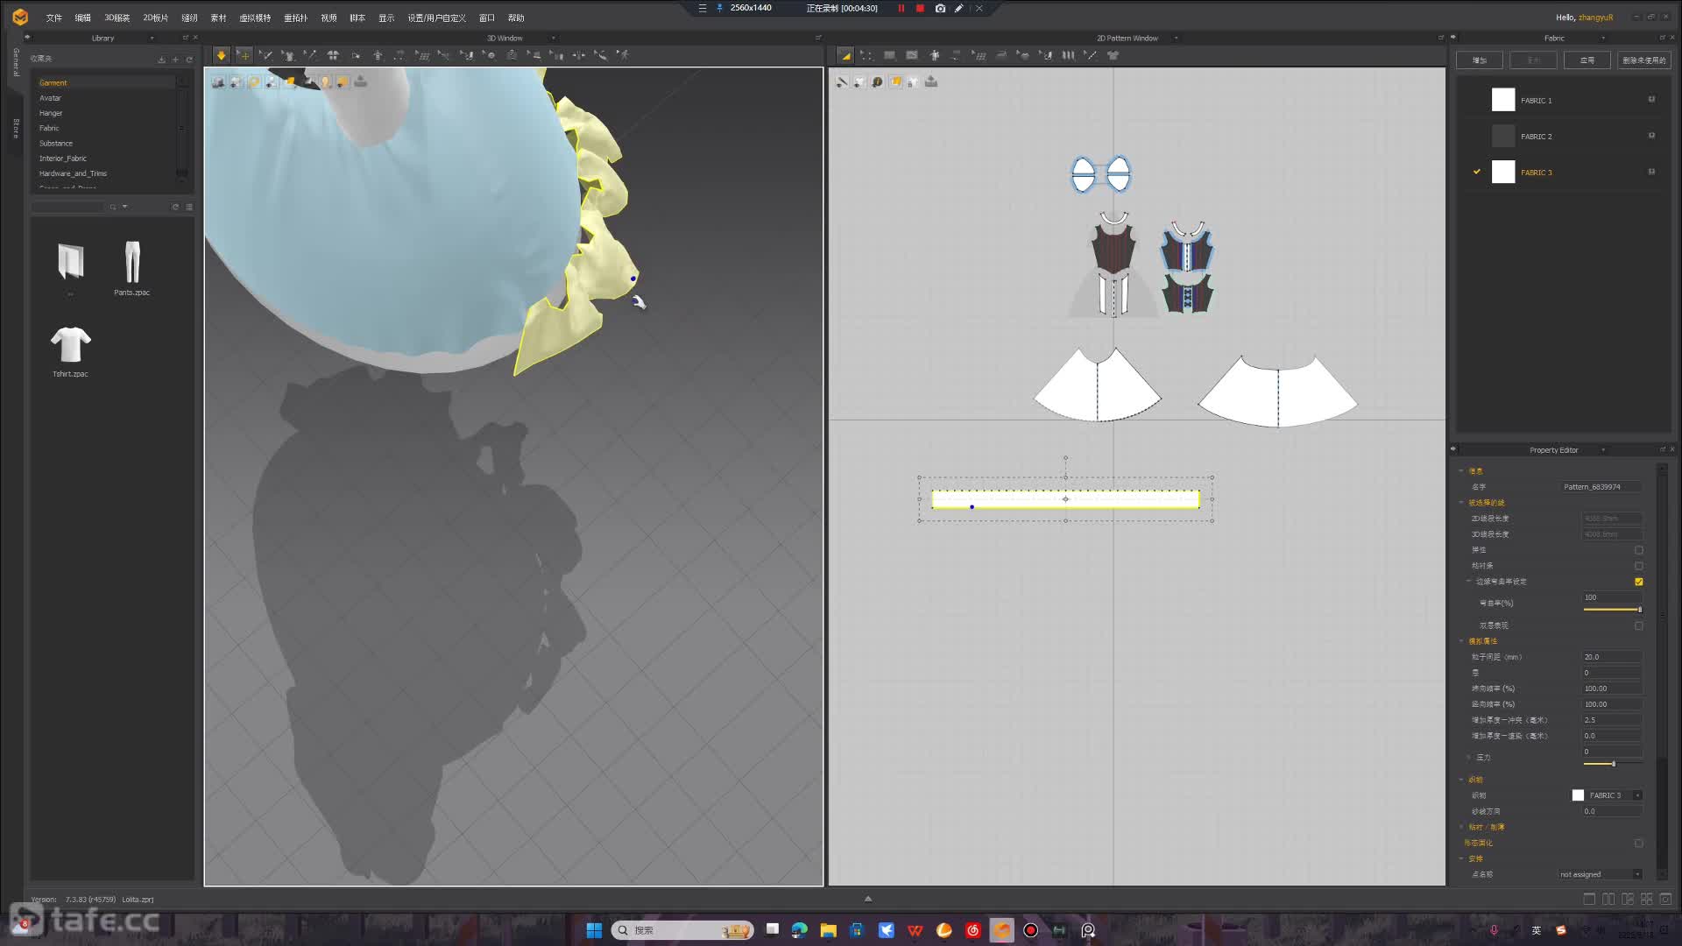Open the Library panel title dropdown

(x=152, y=38)
